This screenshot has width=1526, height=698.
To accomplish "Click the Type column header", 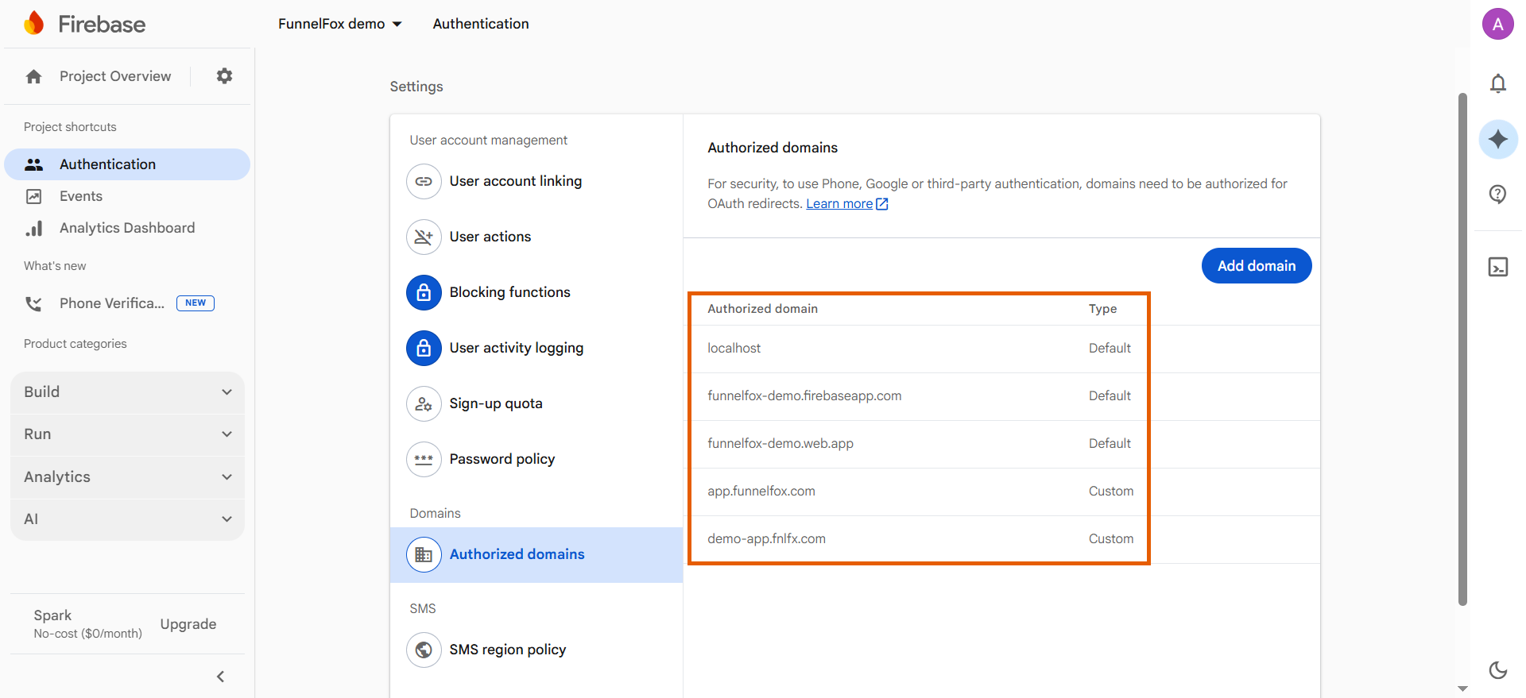I will pyautogui.click(x=1102, y=309).
